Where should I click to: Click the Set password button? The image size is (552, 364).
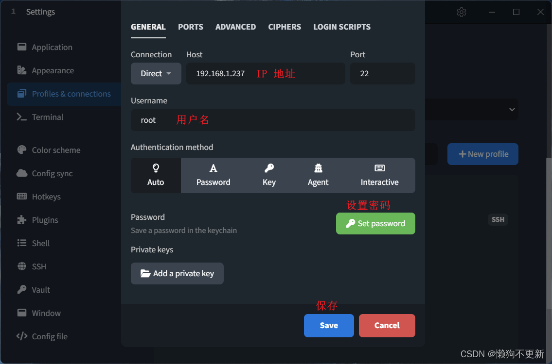[x=375, y=223]
